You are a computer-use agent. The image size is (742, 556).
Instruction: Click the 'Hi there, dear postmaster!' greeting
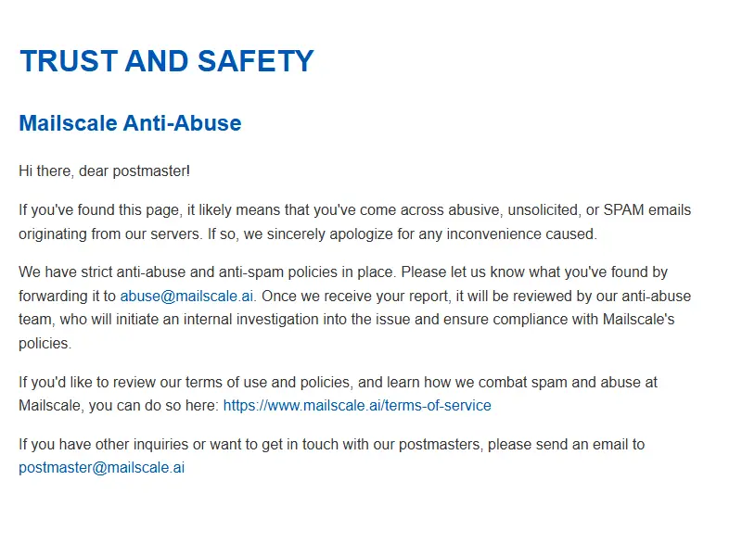[104, 171]
